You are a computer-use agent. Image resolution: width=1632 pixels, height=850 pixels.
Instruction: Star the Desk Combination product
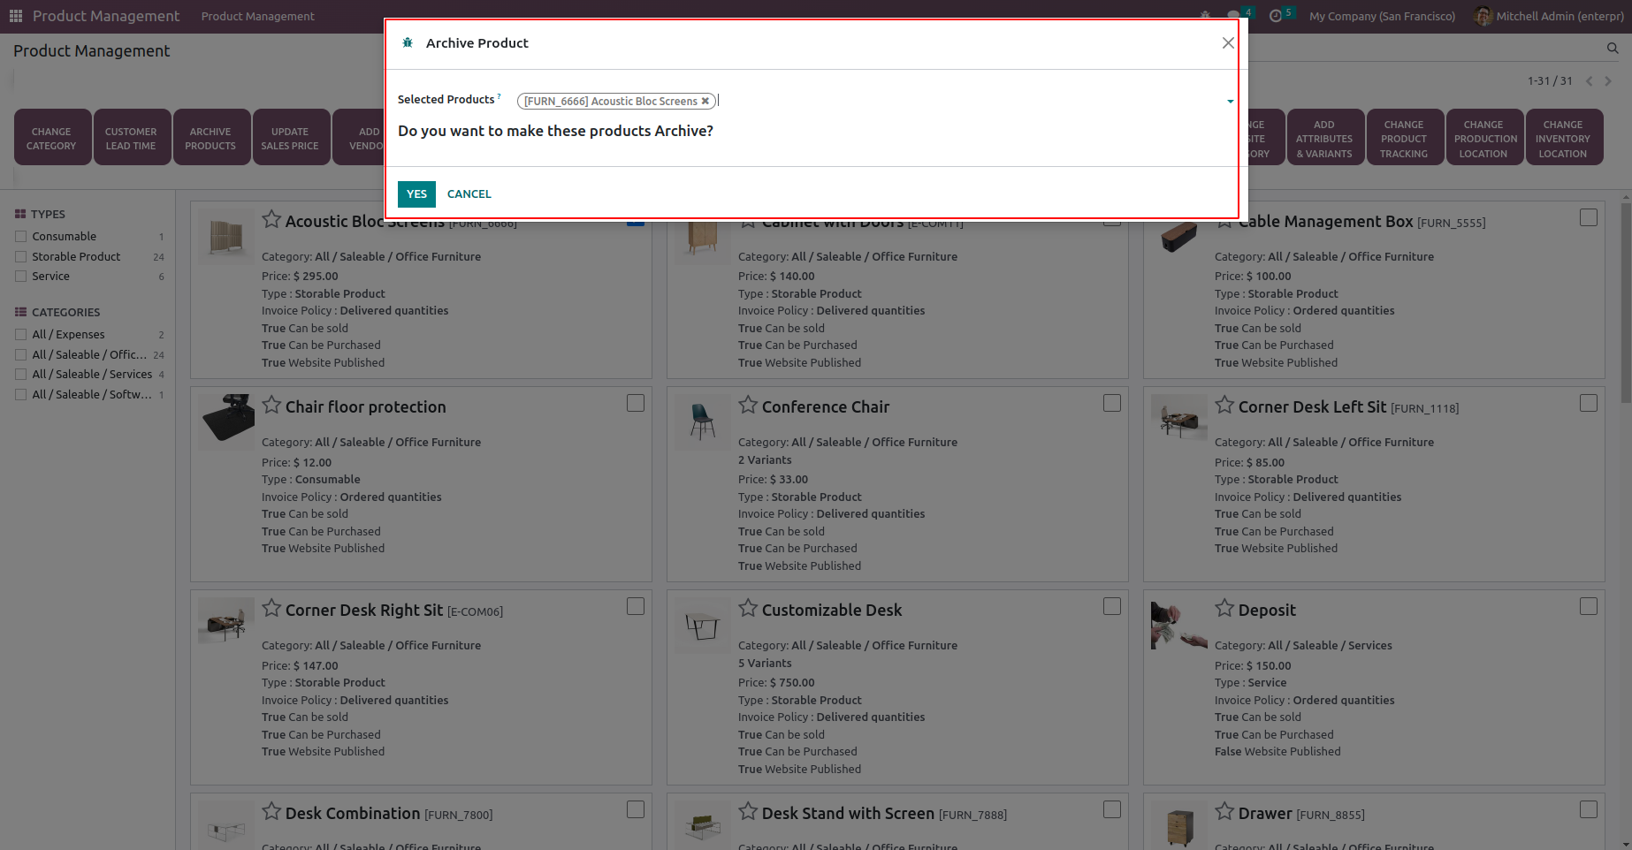pos(271,812)
